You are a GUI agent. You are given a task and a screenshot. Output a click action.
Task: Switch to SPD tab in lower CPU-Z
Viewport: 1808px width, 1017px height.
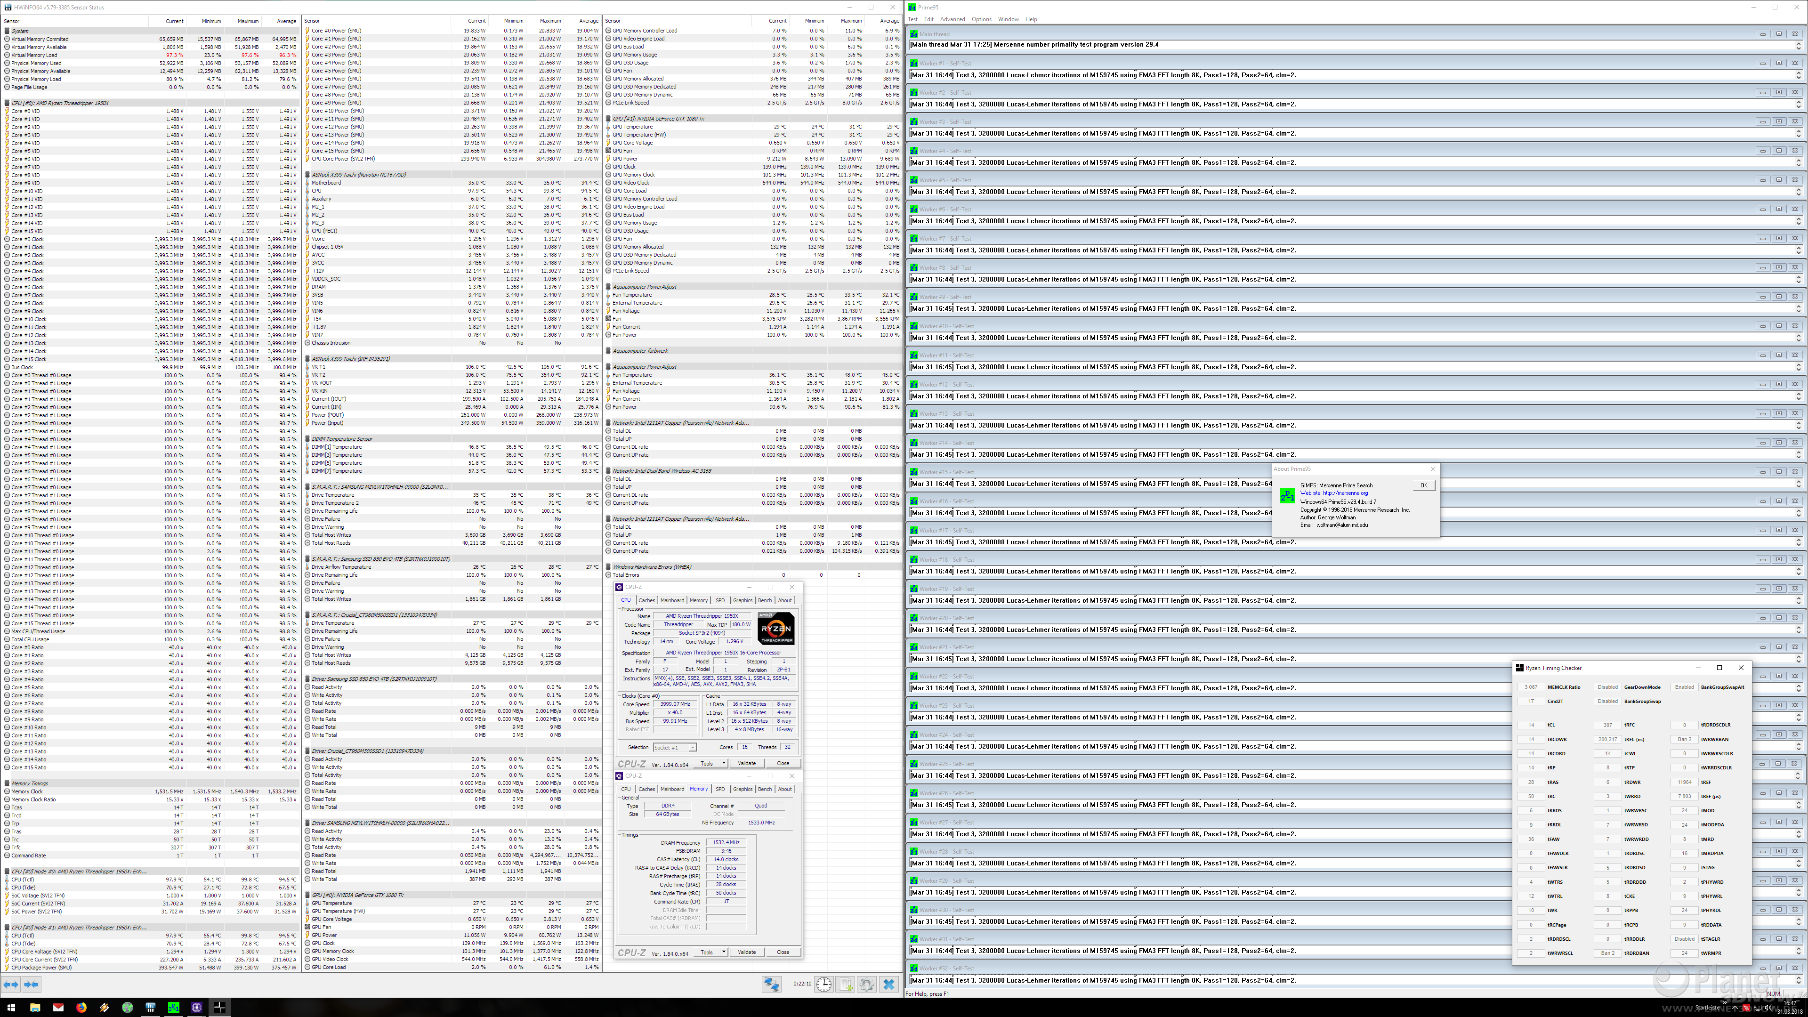pyautogui.click(x=720, y=789)
